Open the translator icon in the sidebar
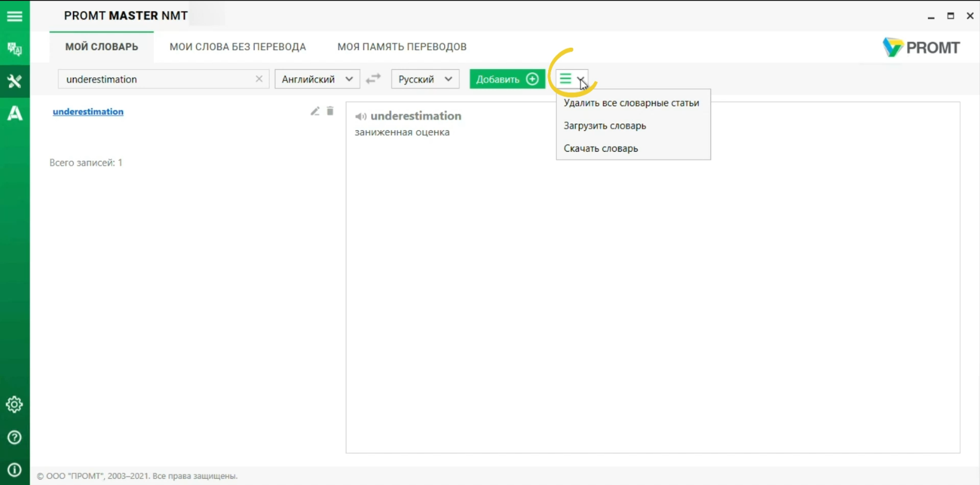Screen dimensions: 980x485 tap(15, 49)
